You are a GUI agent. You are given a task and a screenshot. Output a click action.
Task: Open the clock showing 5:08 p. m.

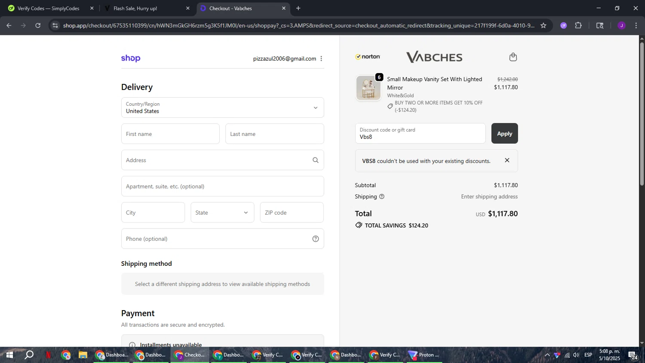(x=609, y=355)
